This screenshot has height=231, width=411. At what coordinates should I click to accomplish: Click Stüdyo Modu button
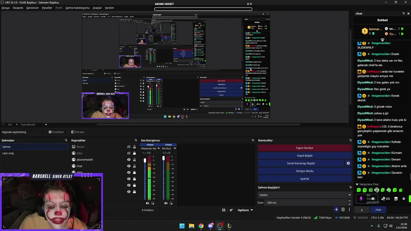point(304,171)
